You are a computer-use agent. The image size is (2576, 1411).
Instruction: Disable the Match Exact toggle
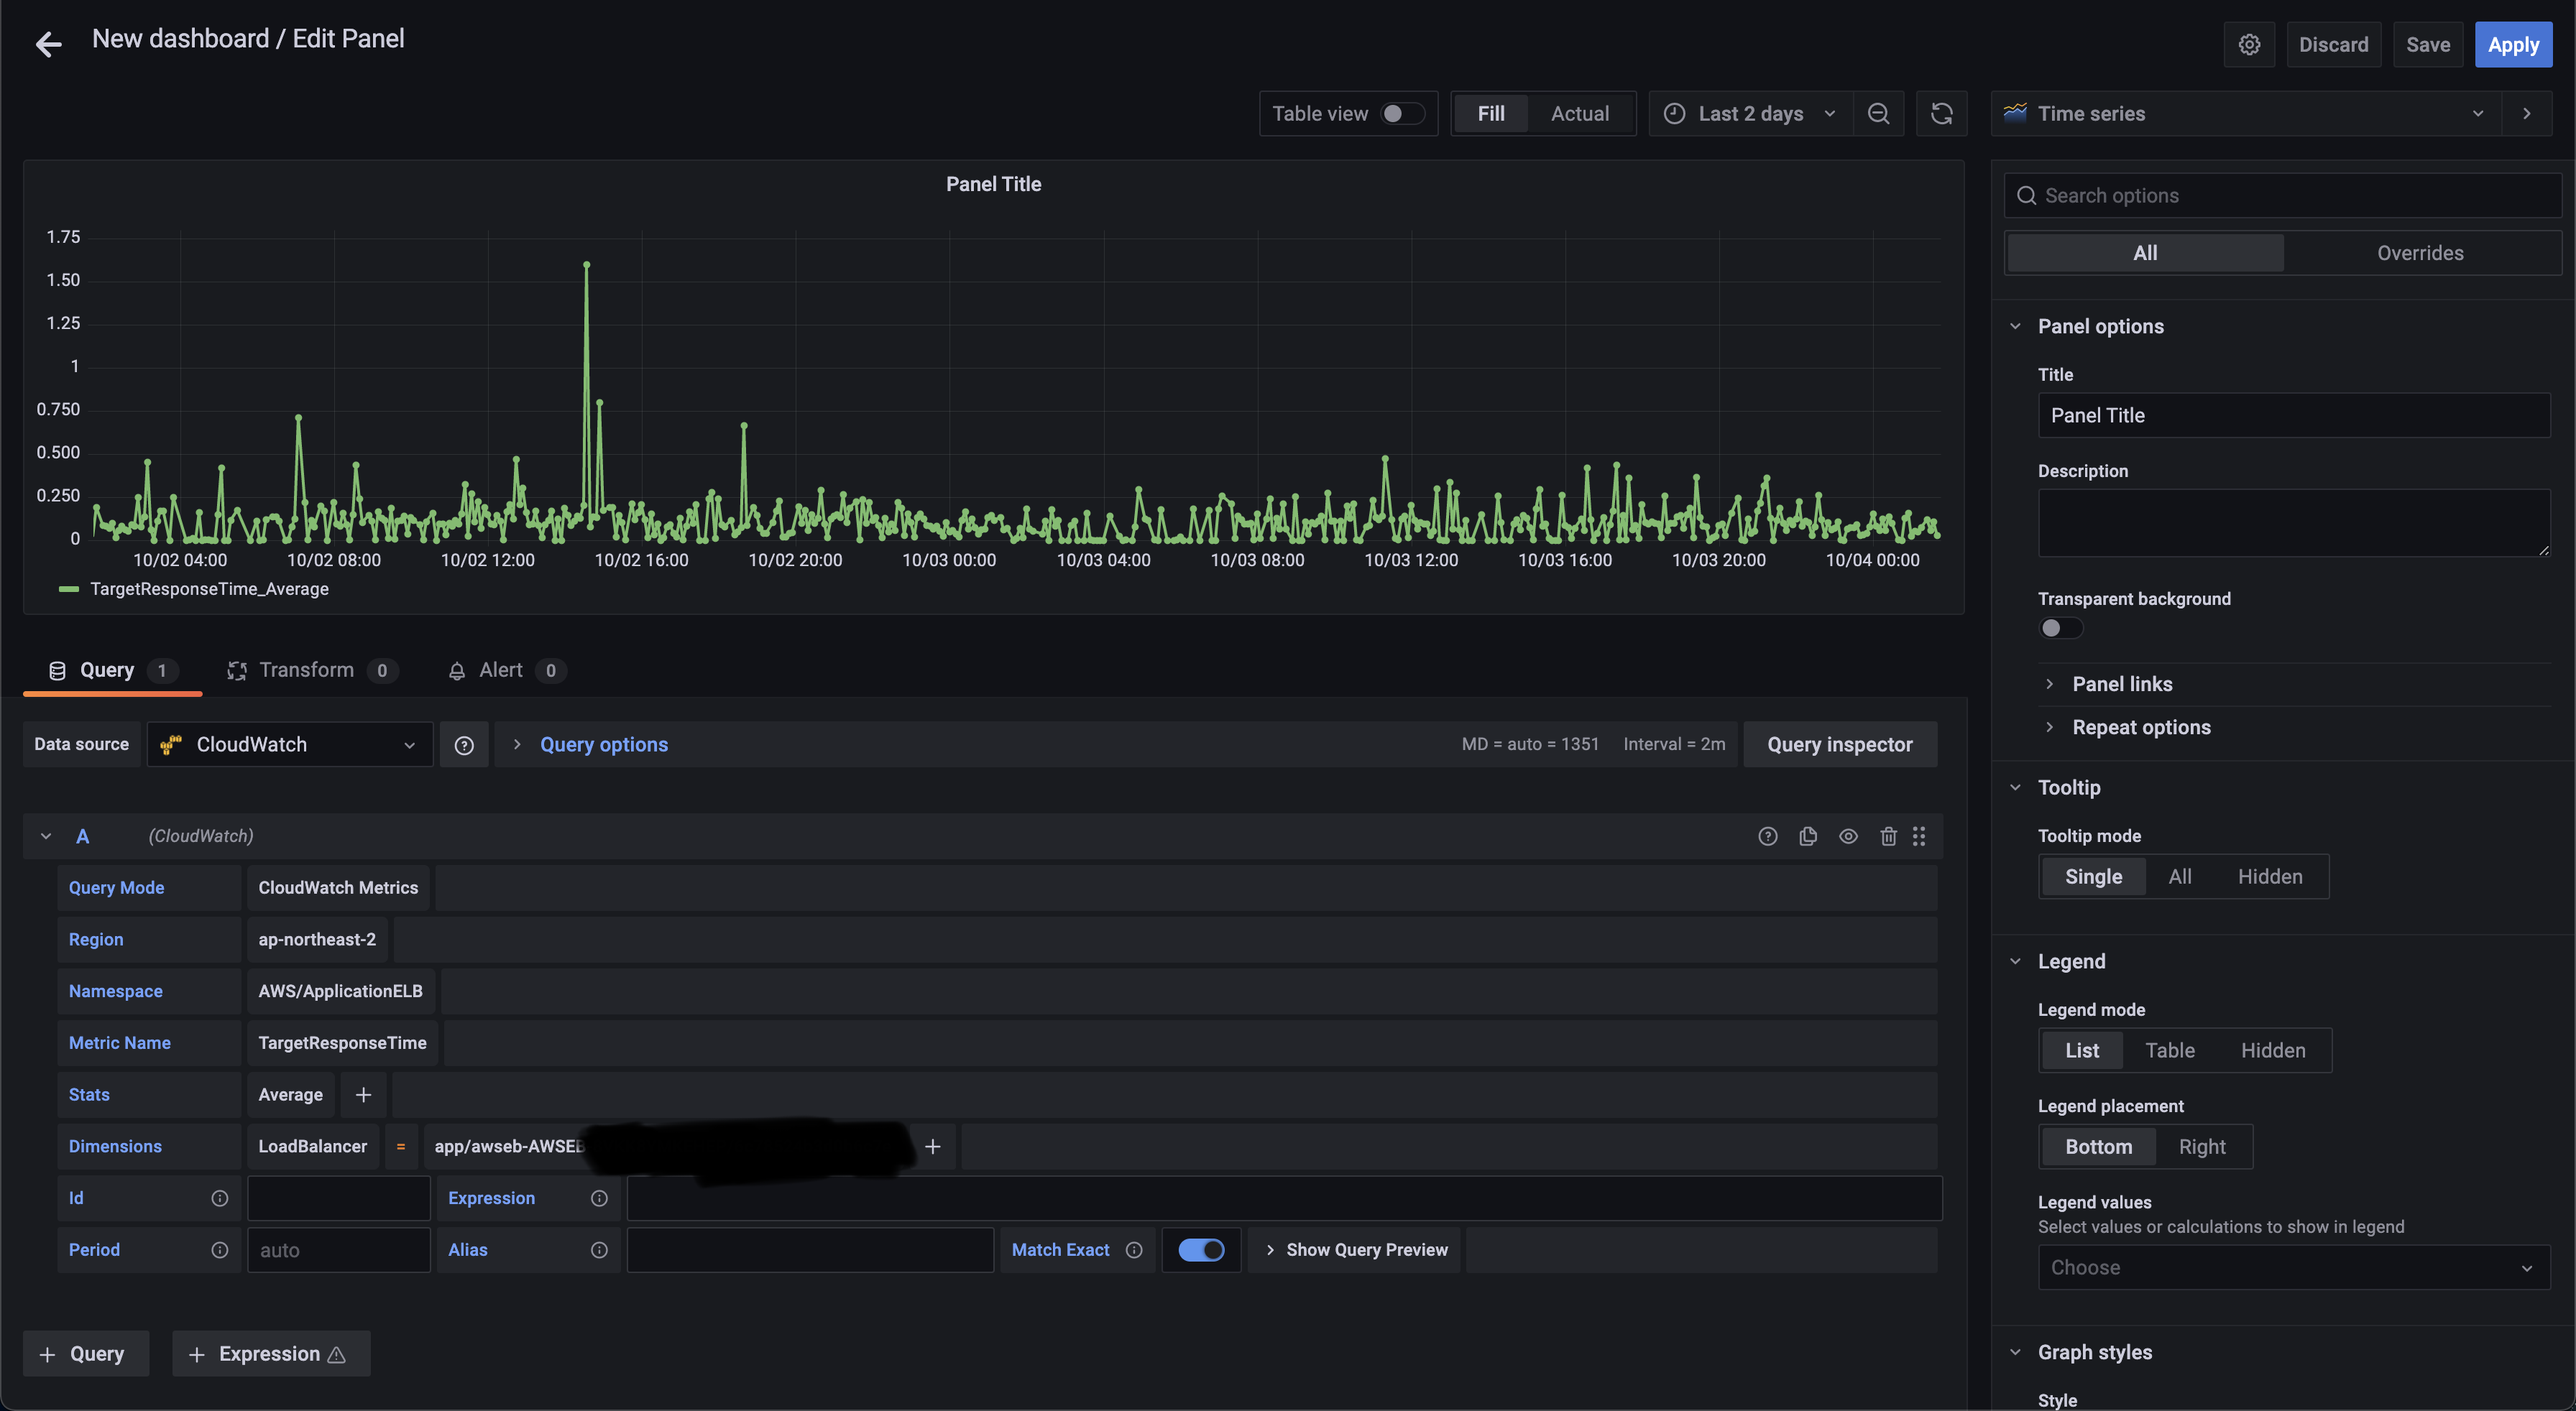coord(1201,1250)
